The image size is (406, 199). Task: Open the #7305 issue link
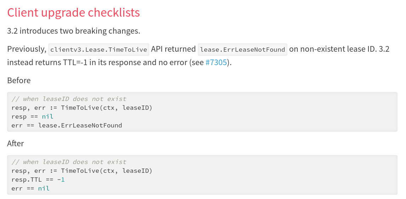tap(216, 63)
